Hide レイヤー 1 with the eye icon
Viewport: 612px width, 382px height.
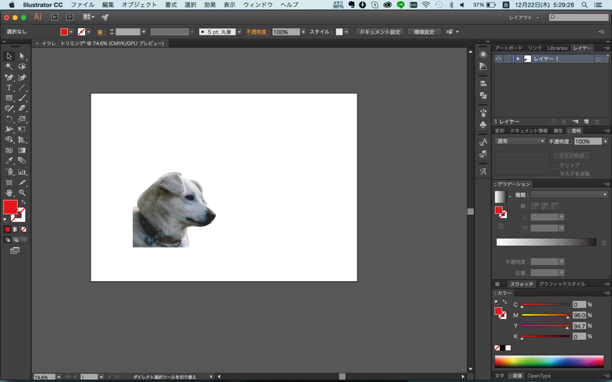pos(498,59)
